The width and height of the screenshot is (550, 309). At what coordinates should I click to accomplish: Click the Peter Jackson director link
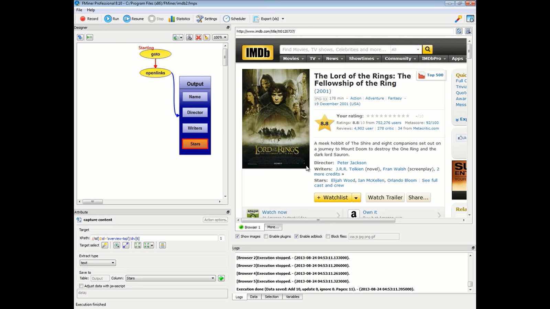(352, 163)
